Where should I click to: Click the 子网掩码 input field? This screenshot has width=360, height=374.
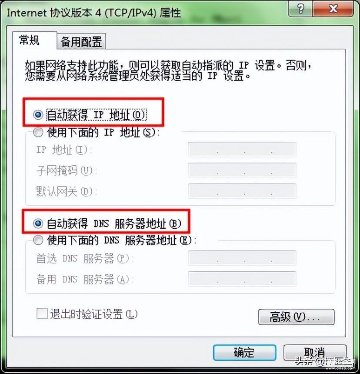242,170
